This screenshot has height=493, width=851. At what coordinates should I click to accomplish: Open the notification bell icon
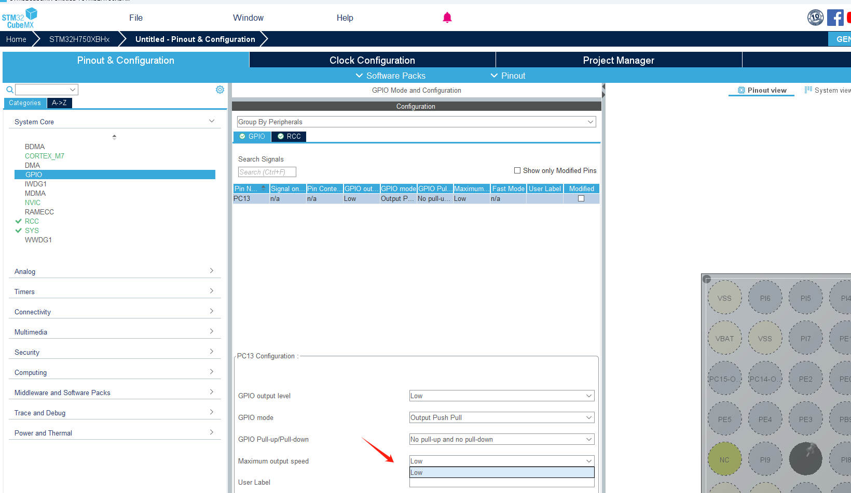pyautogui.click(x=447, y=18)
